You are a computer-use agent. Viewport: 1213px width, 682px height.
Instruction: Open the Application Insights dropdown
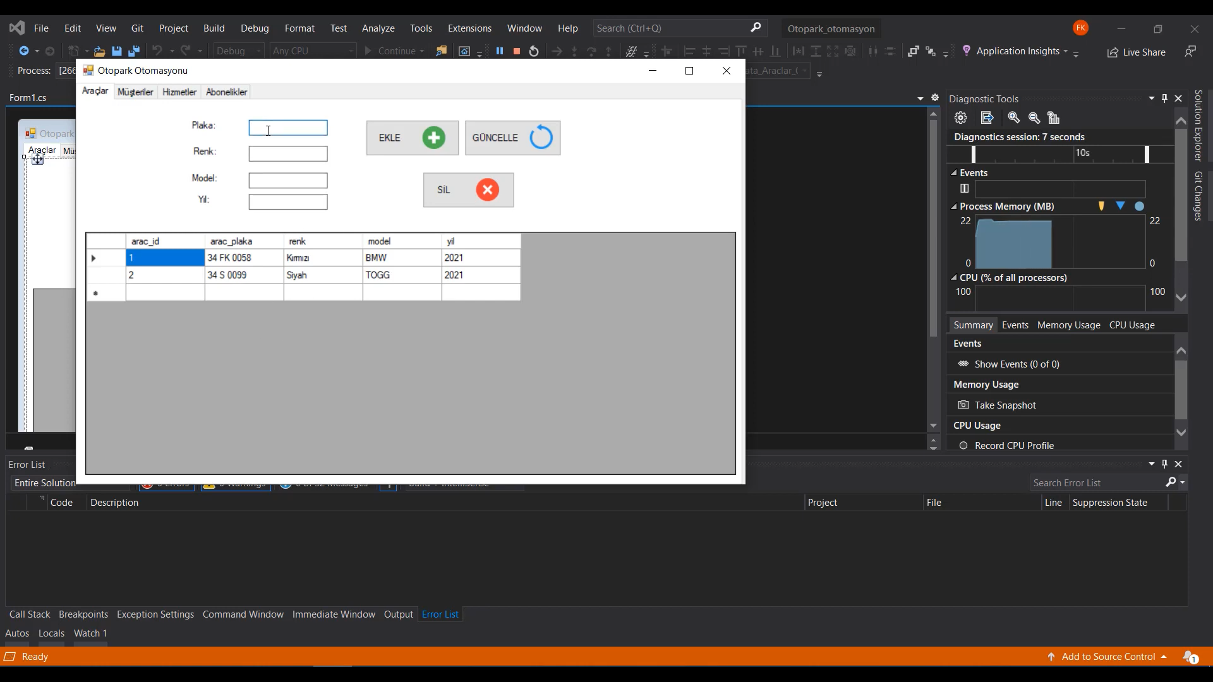tap(1066, 51)
